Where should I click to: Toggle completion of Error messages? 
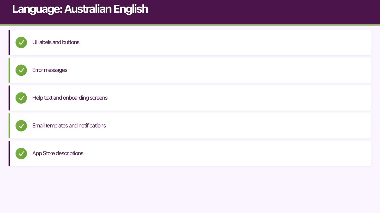pyautogui.click(x=190, y=70)
